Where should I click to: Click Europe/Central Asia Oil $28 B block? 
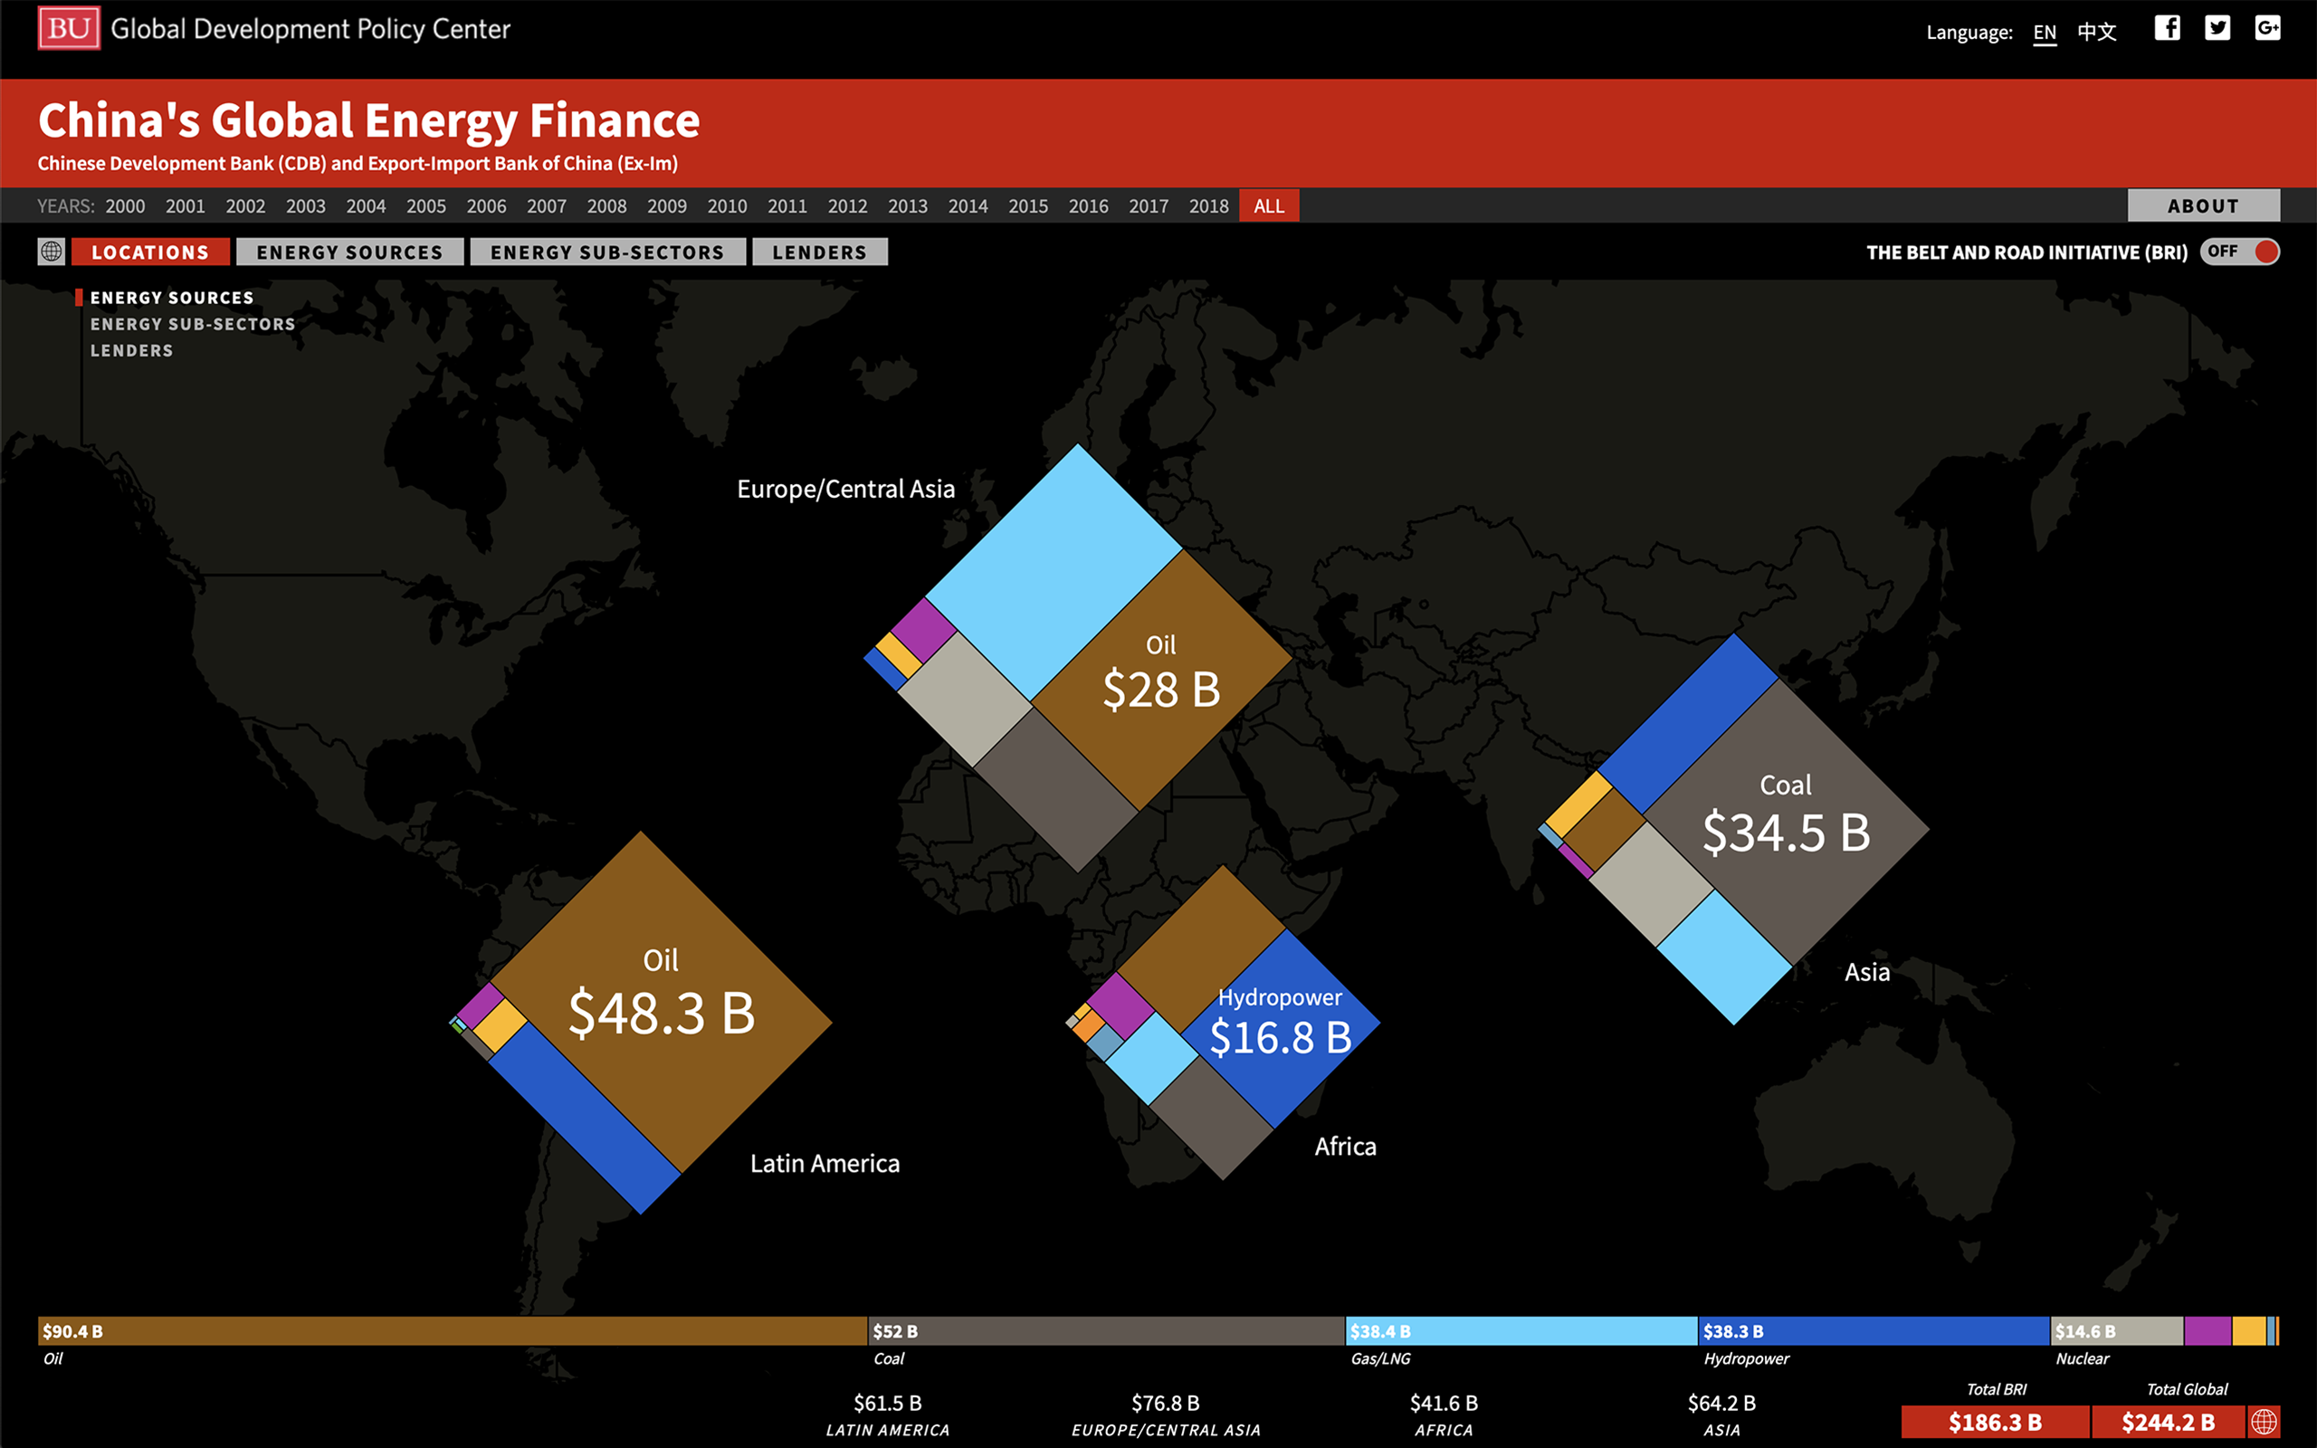click(1161, 680)
